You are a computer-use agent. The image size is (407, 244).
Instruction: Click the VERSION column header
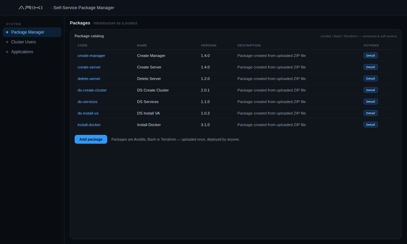pos(209,45)
